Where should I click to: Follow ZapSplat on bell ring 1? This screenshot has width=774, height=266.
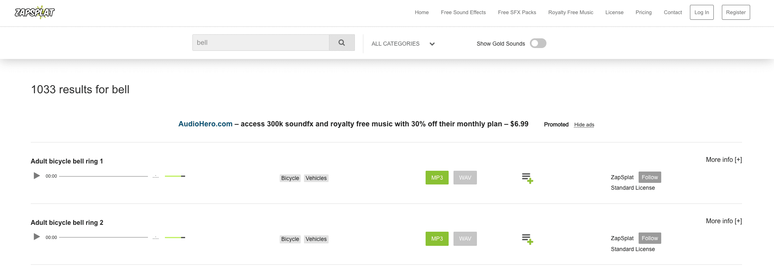pos(650,177)
